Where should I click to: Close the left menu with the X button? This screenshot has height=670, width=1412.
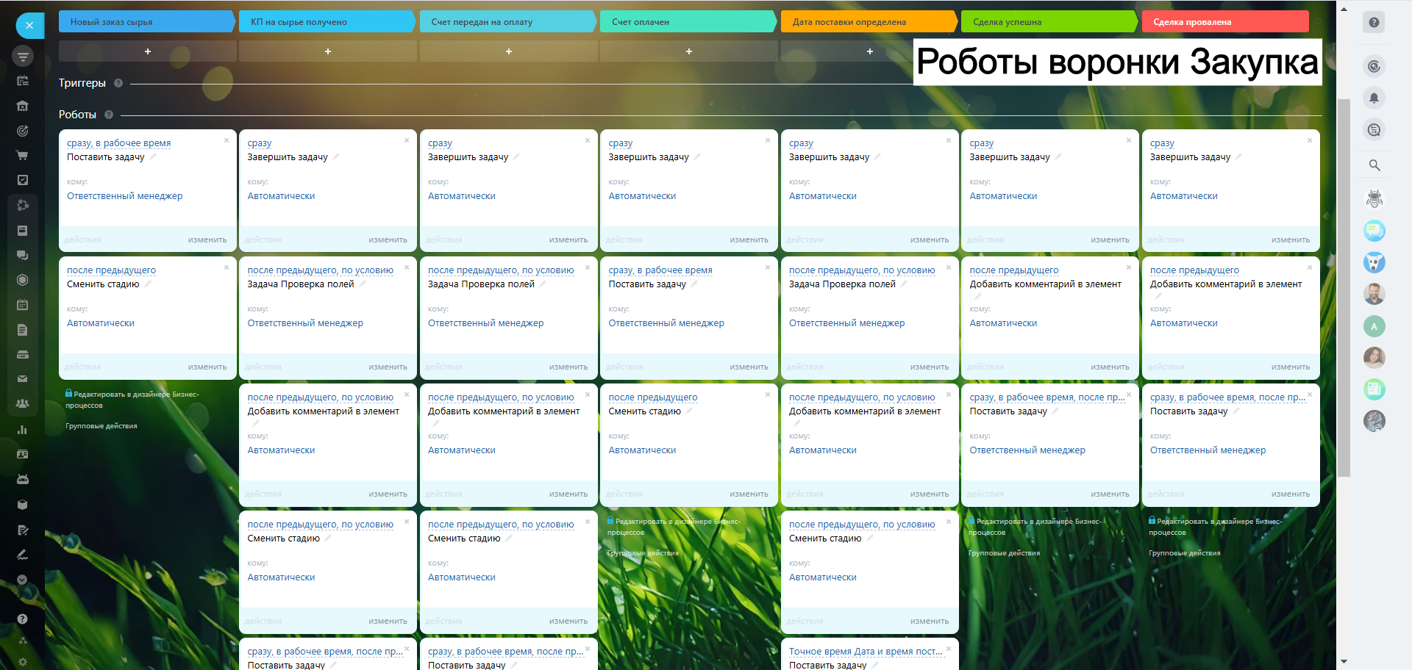tap(29, 25)
